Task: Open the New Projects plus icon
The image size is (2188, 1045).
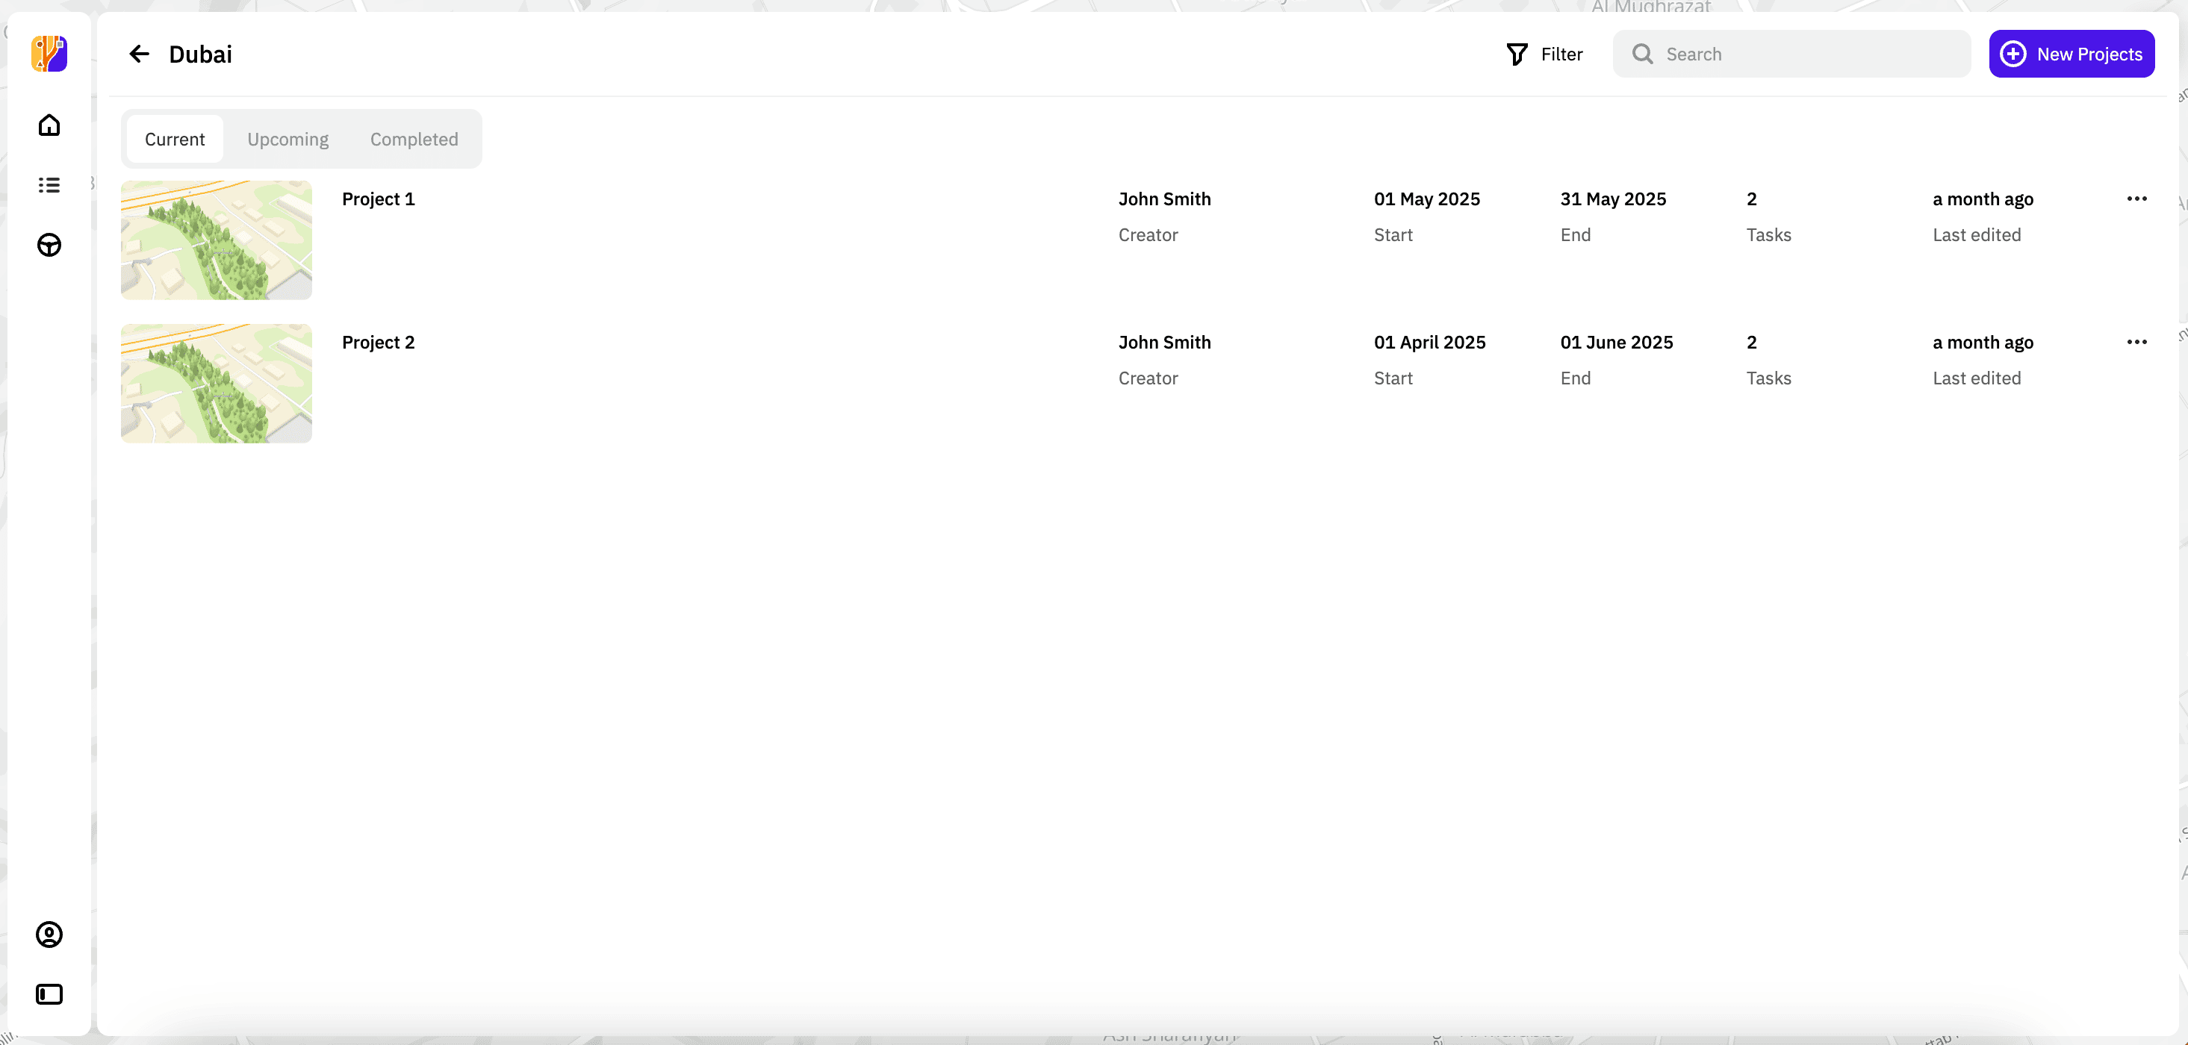Action: tap(2013, 54)
